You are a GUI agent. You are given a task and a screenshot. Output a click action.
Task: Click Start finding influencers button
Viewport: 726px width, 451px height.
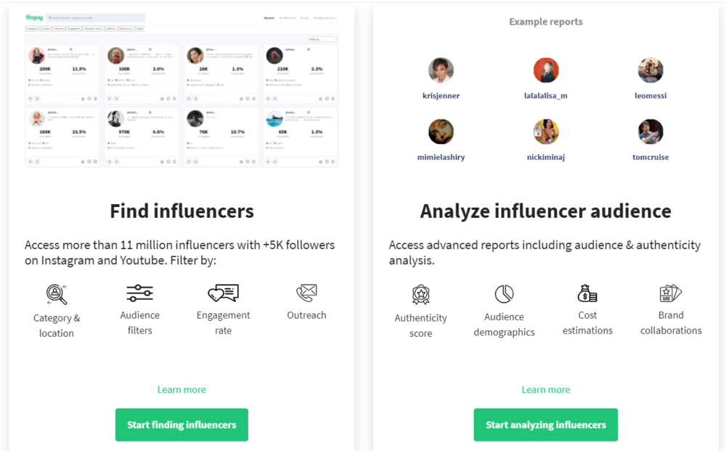click(181, 425)
